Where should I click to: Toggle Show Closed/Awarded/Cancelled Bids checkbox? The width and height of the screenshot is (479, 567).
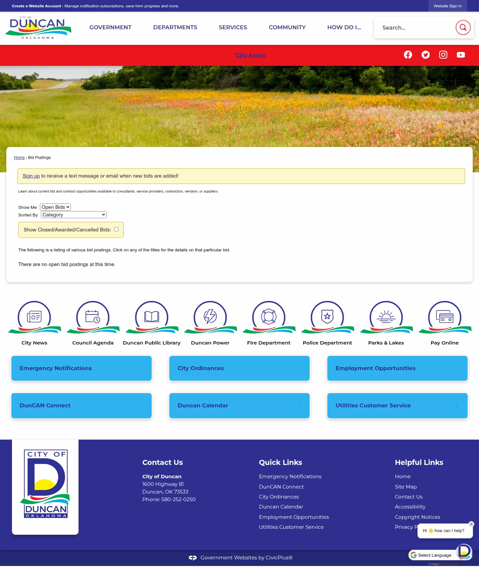point(116,229)
